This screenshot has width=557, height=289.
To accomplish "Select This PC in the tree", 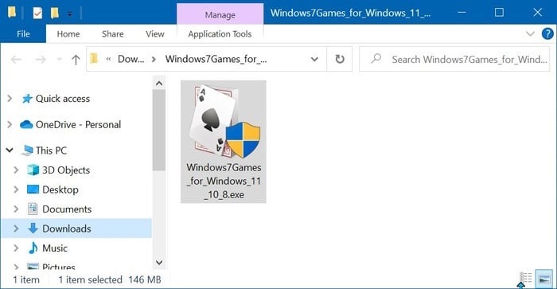I will (x=51, y=150).
